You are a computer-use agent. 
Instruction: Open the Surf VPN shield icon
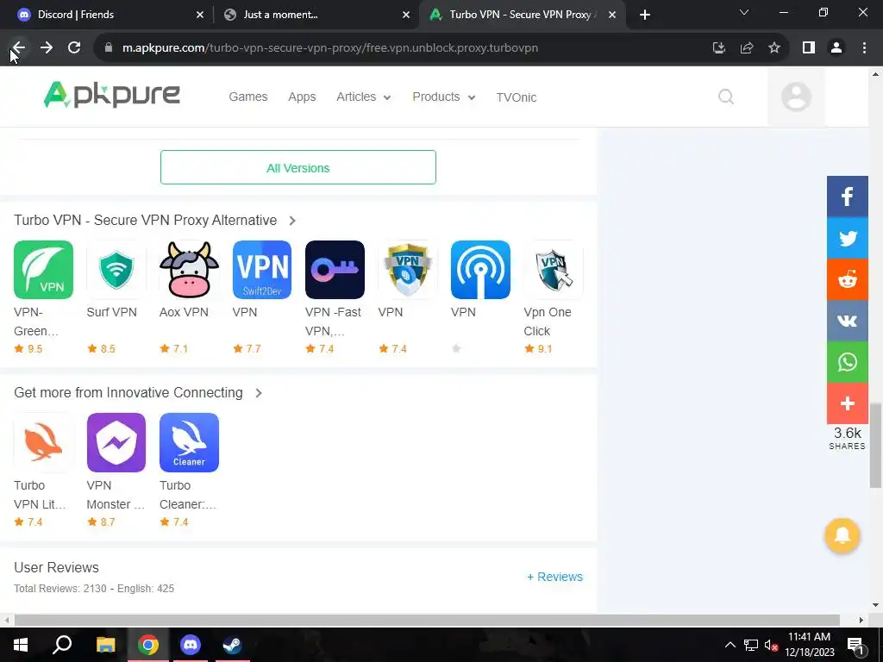click(116, 270)
